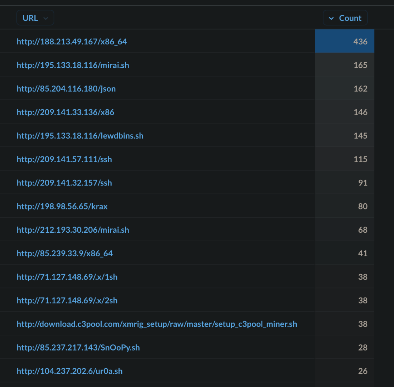The image size is (394, 387).
Task: Open link http://85.204.116.180/json
Action: (x=66, y=89)
